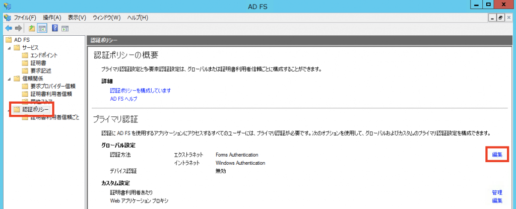This screenshot has width=516, height=209.
Task: Click the デバイス認証 label
Action: pos(123,171)
